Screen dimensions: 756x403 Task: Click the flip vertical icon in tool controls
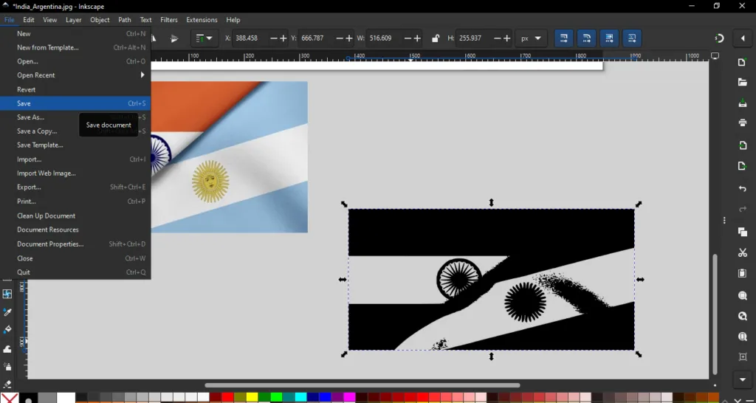click(174, 38)
